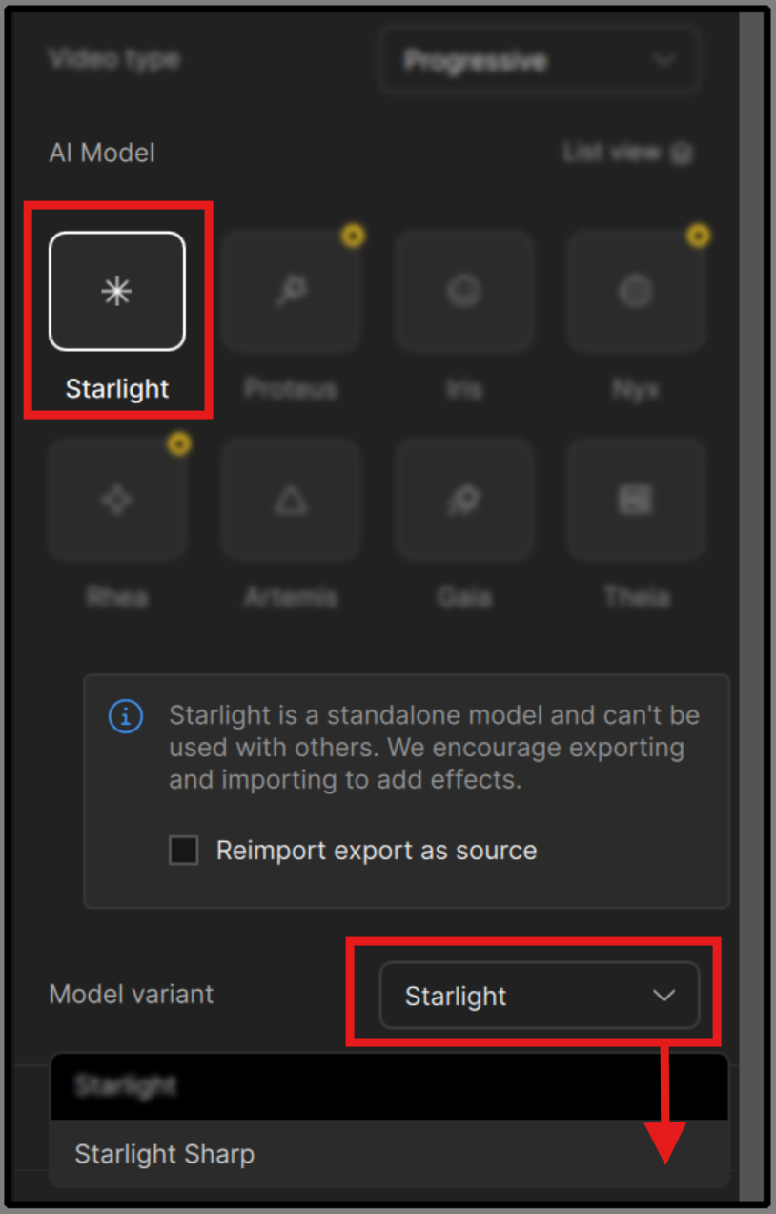Open the Video type Progressive dropdown
The width and height of the screenshot is (776, 1214).
click(x=539, y=60)
